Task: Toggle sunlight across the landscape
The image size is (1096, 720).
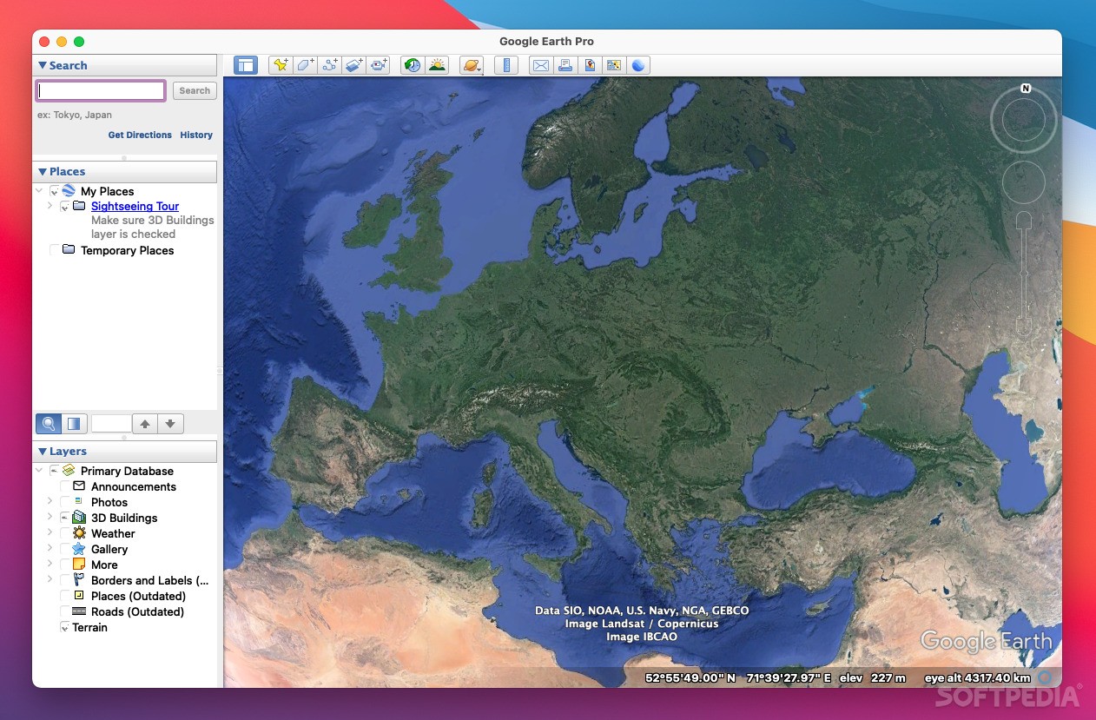Action: [x=438, y=64]
